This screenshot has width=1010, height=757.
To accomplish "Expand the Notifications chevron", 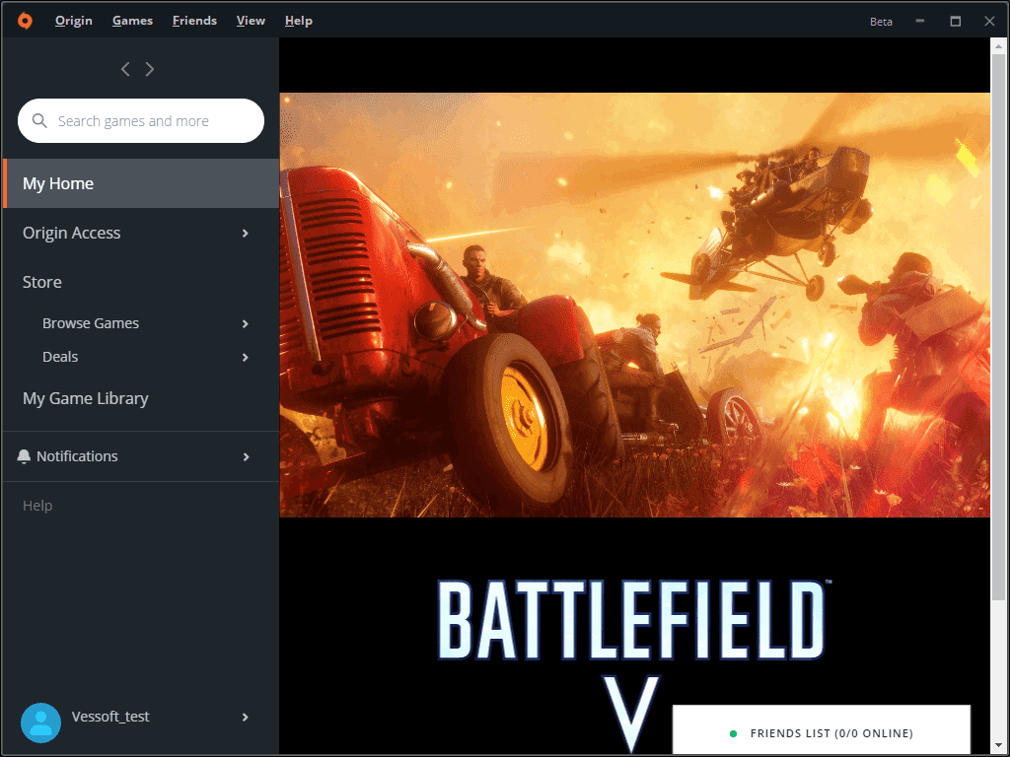I will click(246, 457).
